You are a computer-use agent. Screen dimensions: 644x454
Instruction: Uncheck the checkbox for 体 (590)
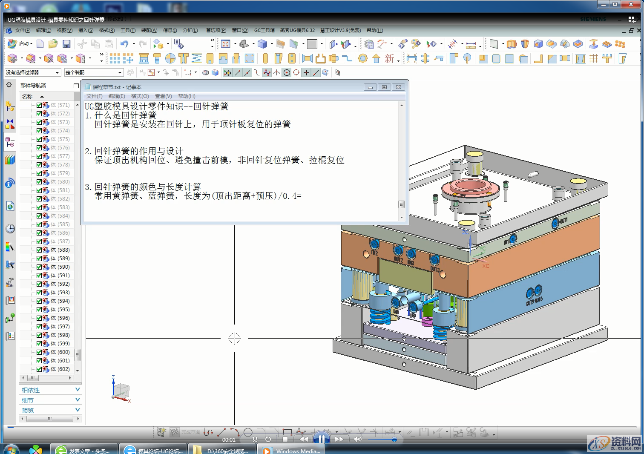39,267
